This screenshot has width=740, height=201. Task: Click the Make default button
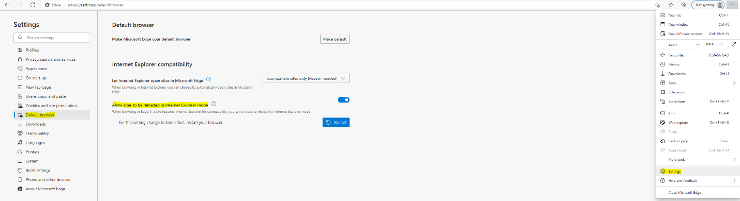click(x=335, y=39)
